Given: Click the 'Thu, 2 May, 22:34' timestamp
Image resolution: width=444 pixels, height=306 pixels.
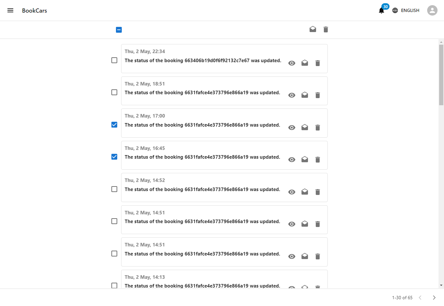Looking at the screenshot, I should coord(145,51).
